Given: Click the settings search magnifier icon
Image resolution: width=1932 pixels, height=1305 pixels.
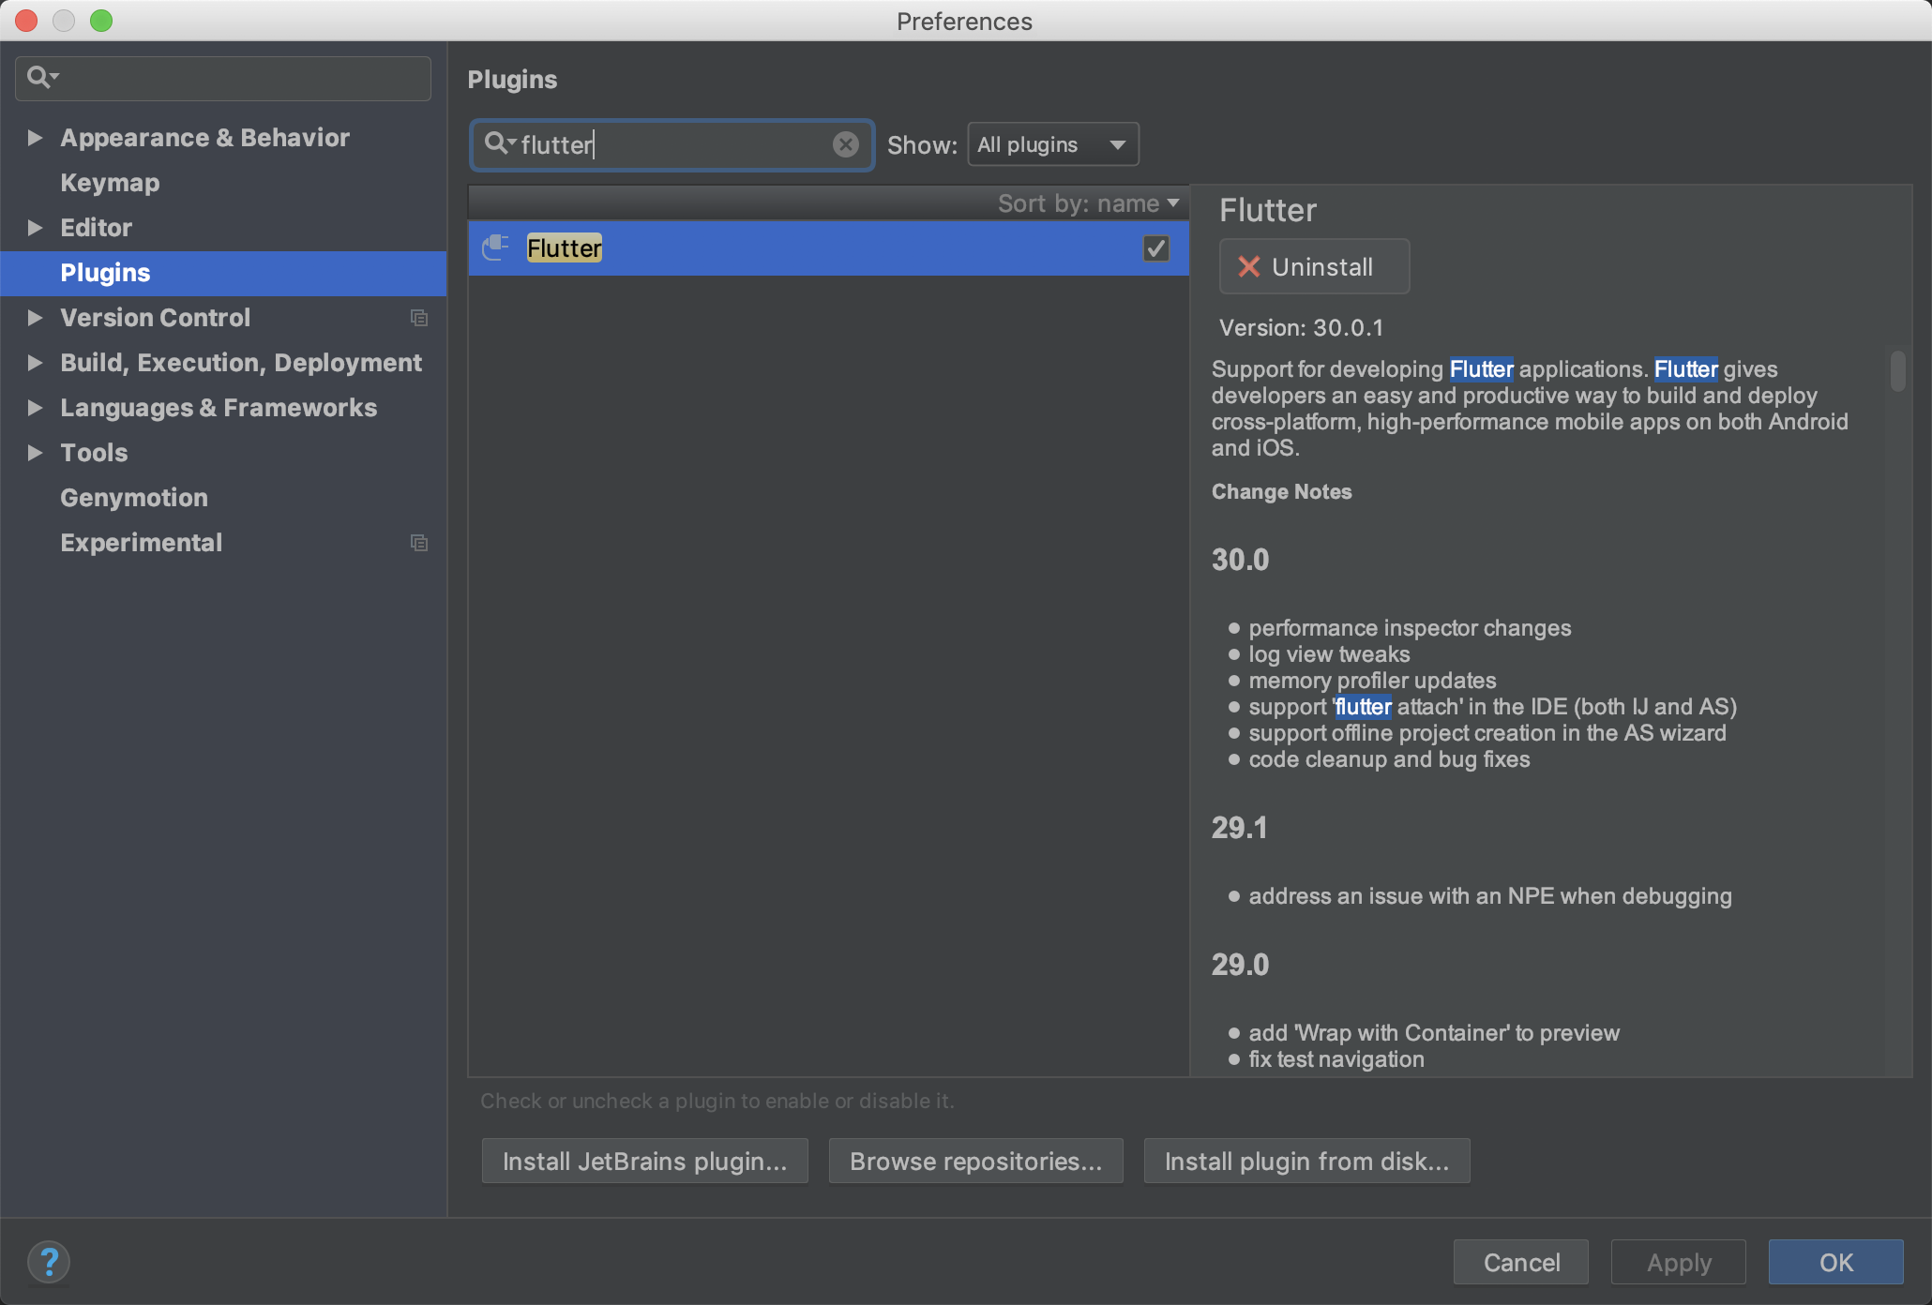Looking at the screenshot, I should tap(41, 77).
